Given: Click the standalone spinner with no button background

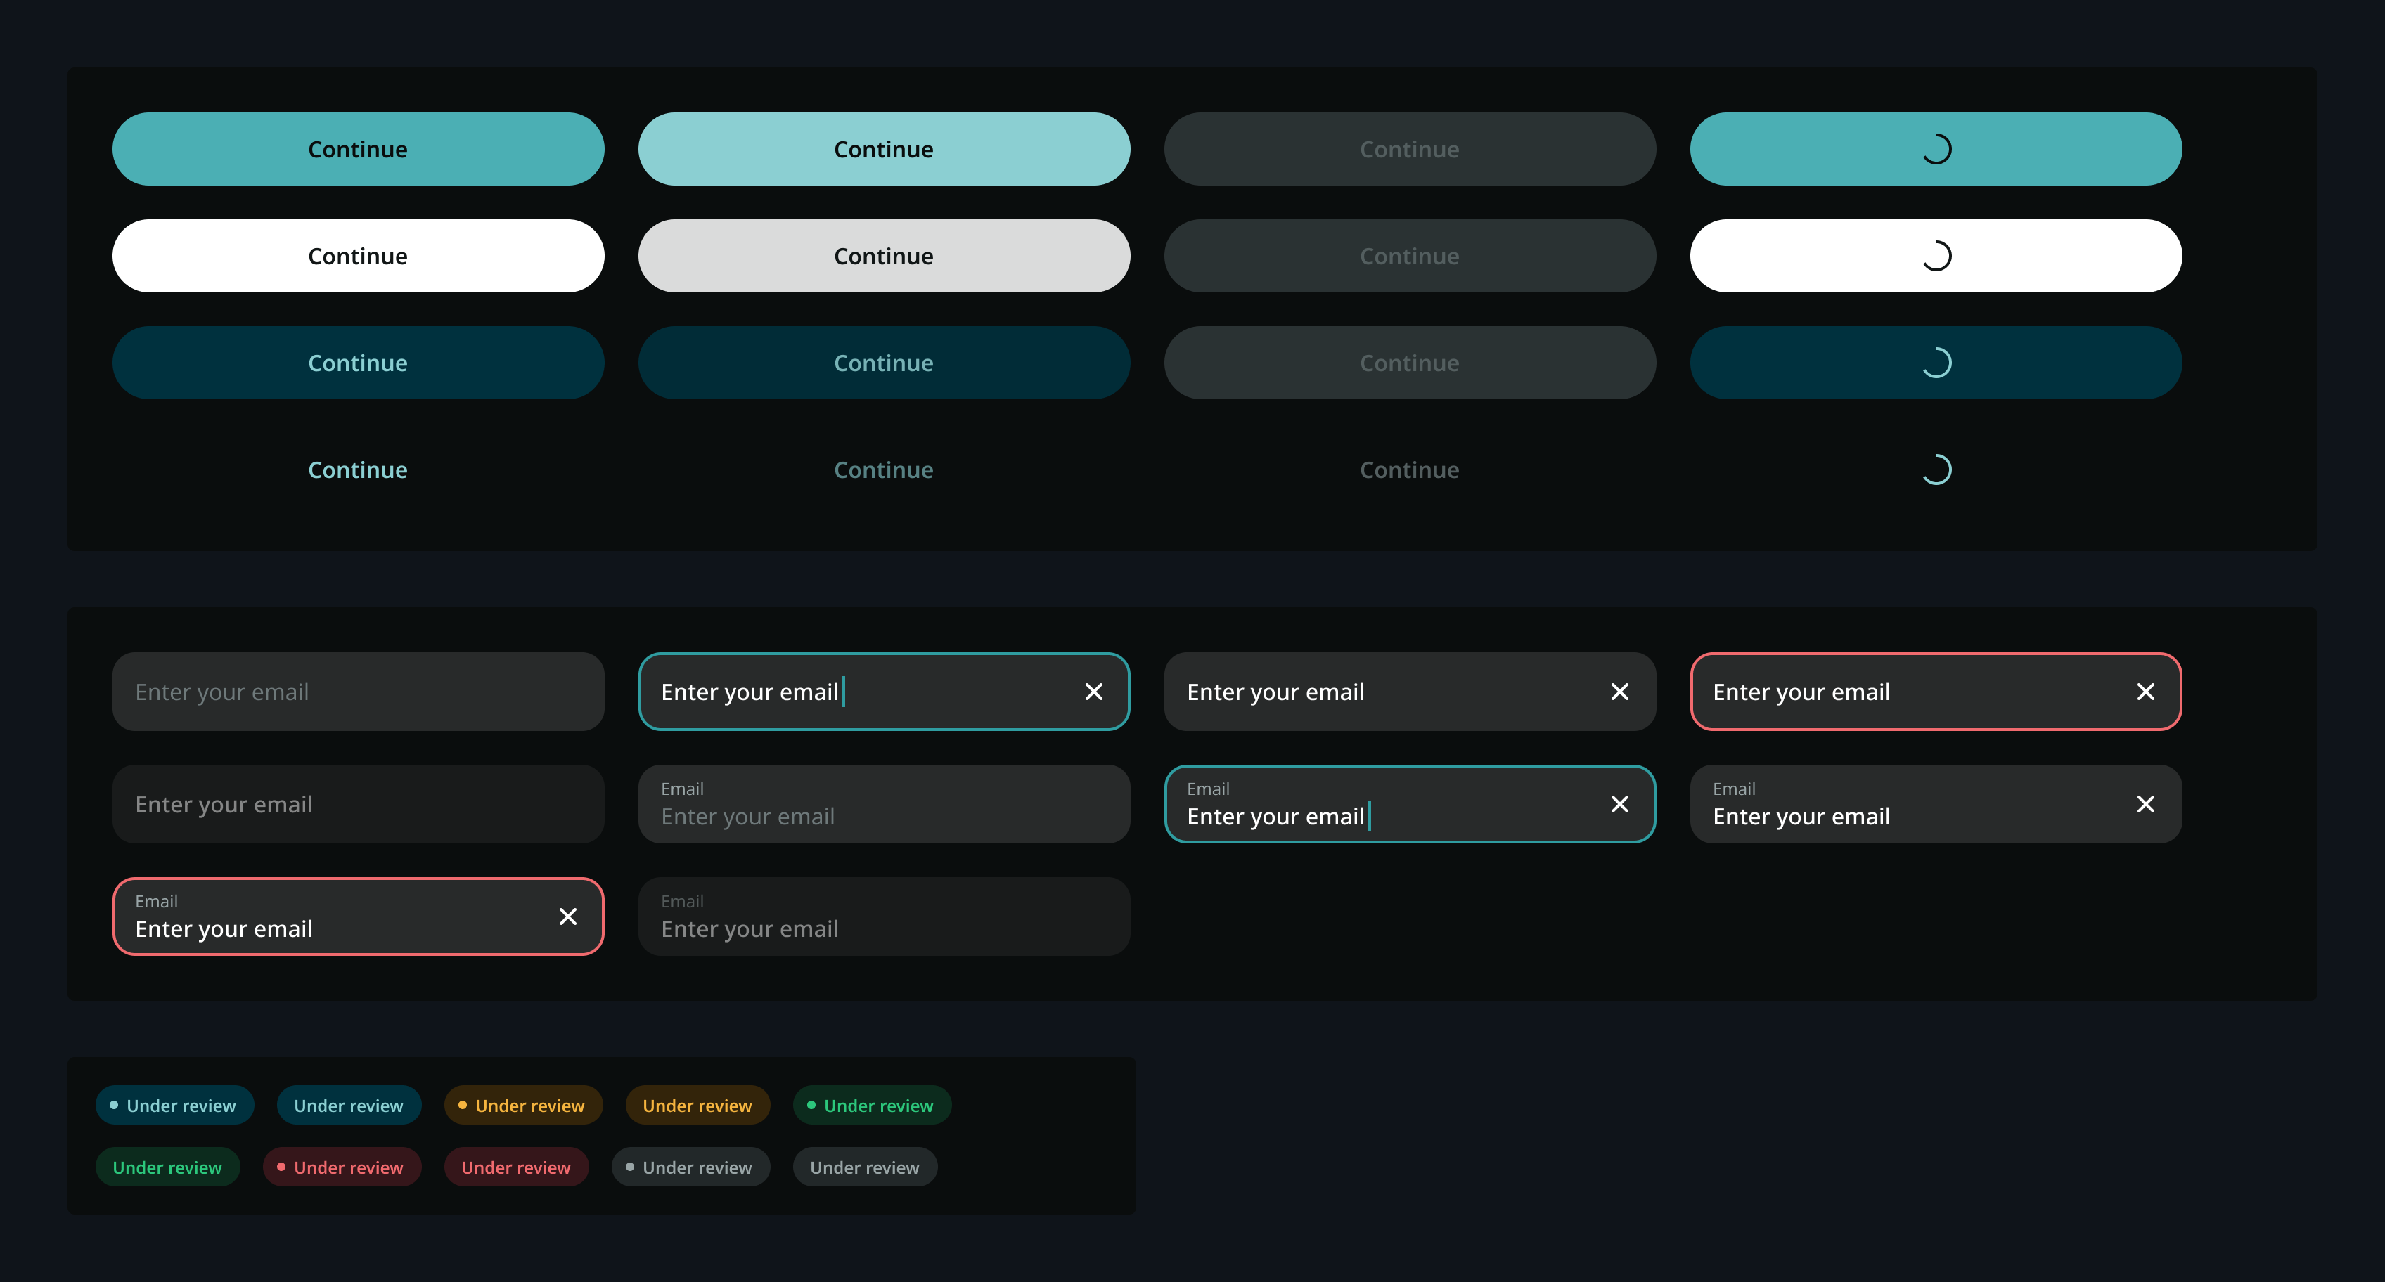Looking at the screenshot, I should coord(1936,470).
